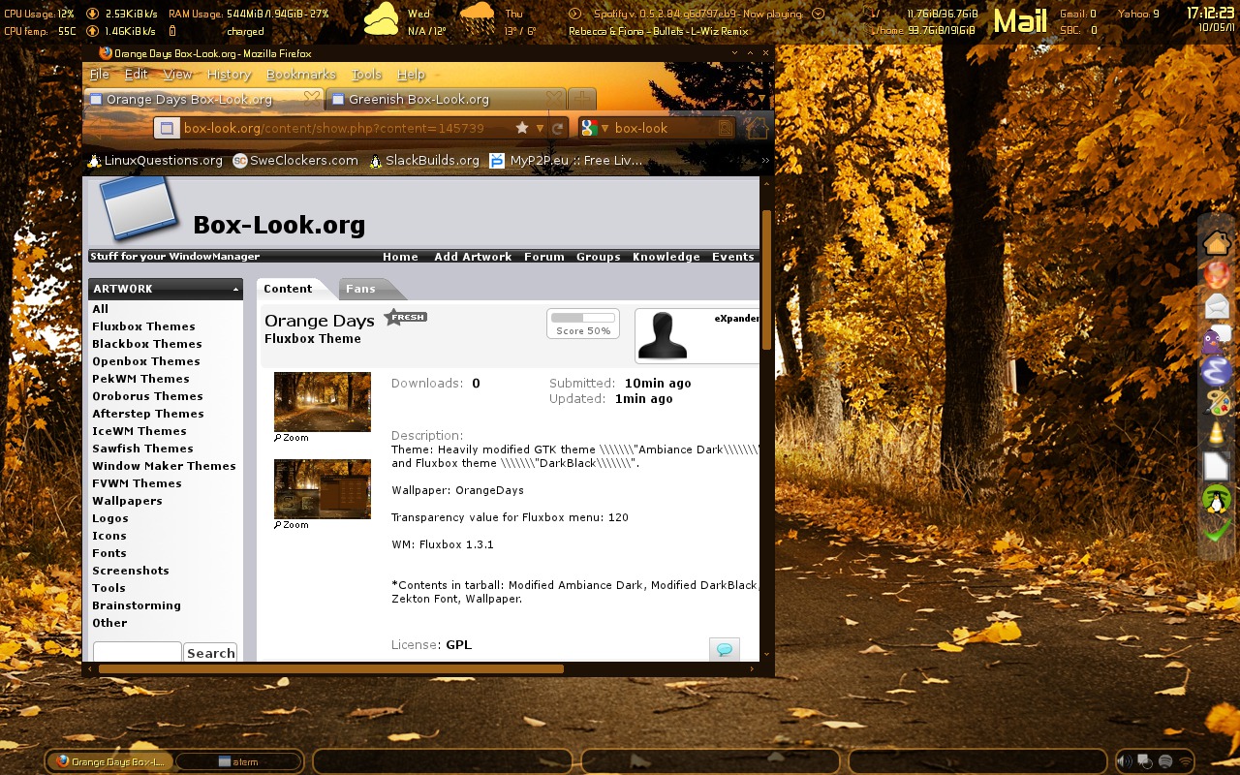This screenshot has width=1240, height=775.
Task: Select Orange Days Box-L taskbar entry
Action: tap(110, 761)
